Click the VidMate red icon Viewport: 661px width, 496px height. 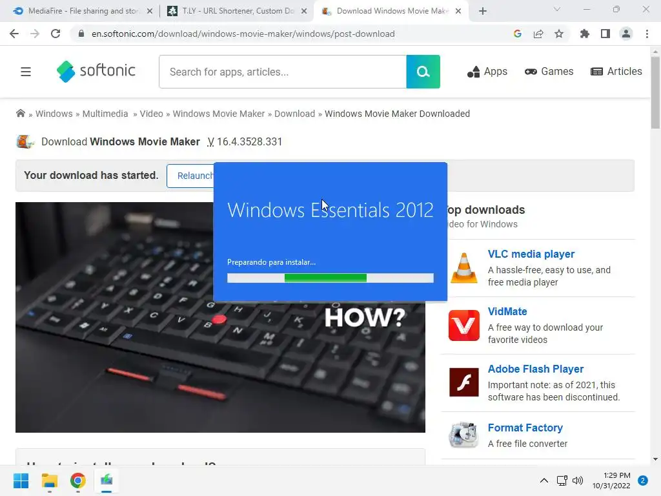[463, 325]
